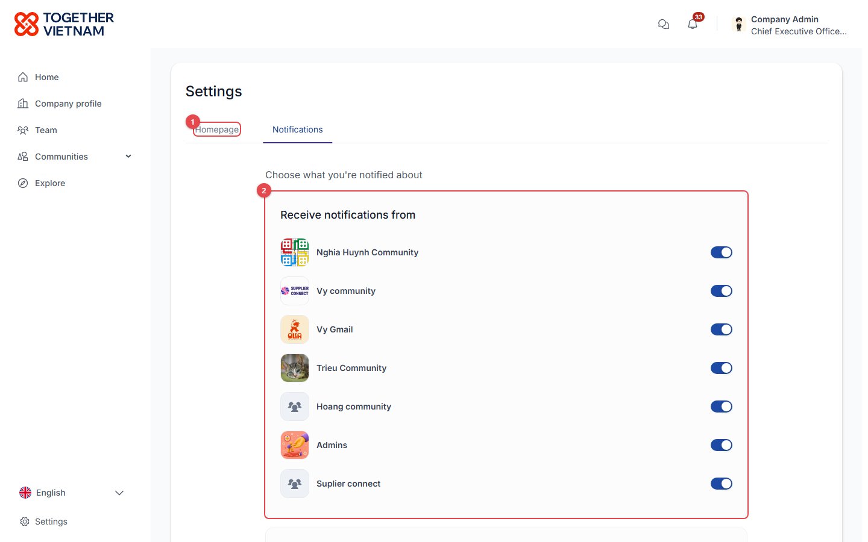
Task: Open the notifications bell
Action: [693, 24]
